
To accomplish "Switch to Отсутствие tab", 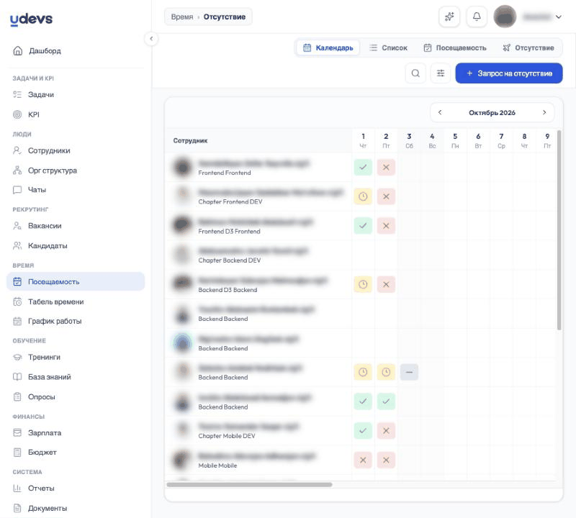I will point(528,47).
